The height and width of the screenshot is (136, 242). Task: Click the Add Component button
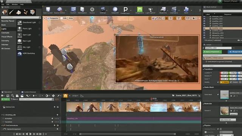coord(213,52)
